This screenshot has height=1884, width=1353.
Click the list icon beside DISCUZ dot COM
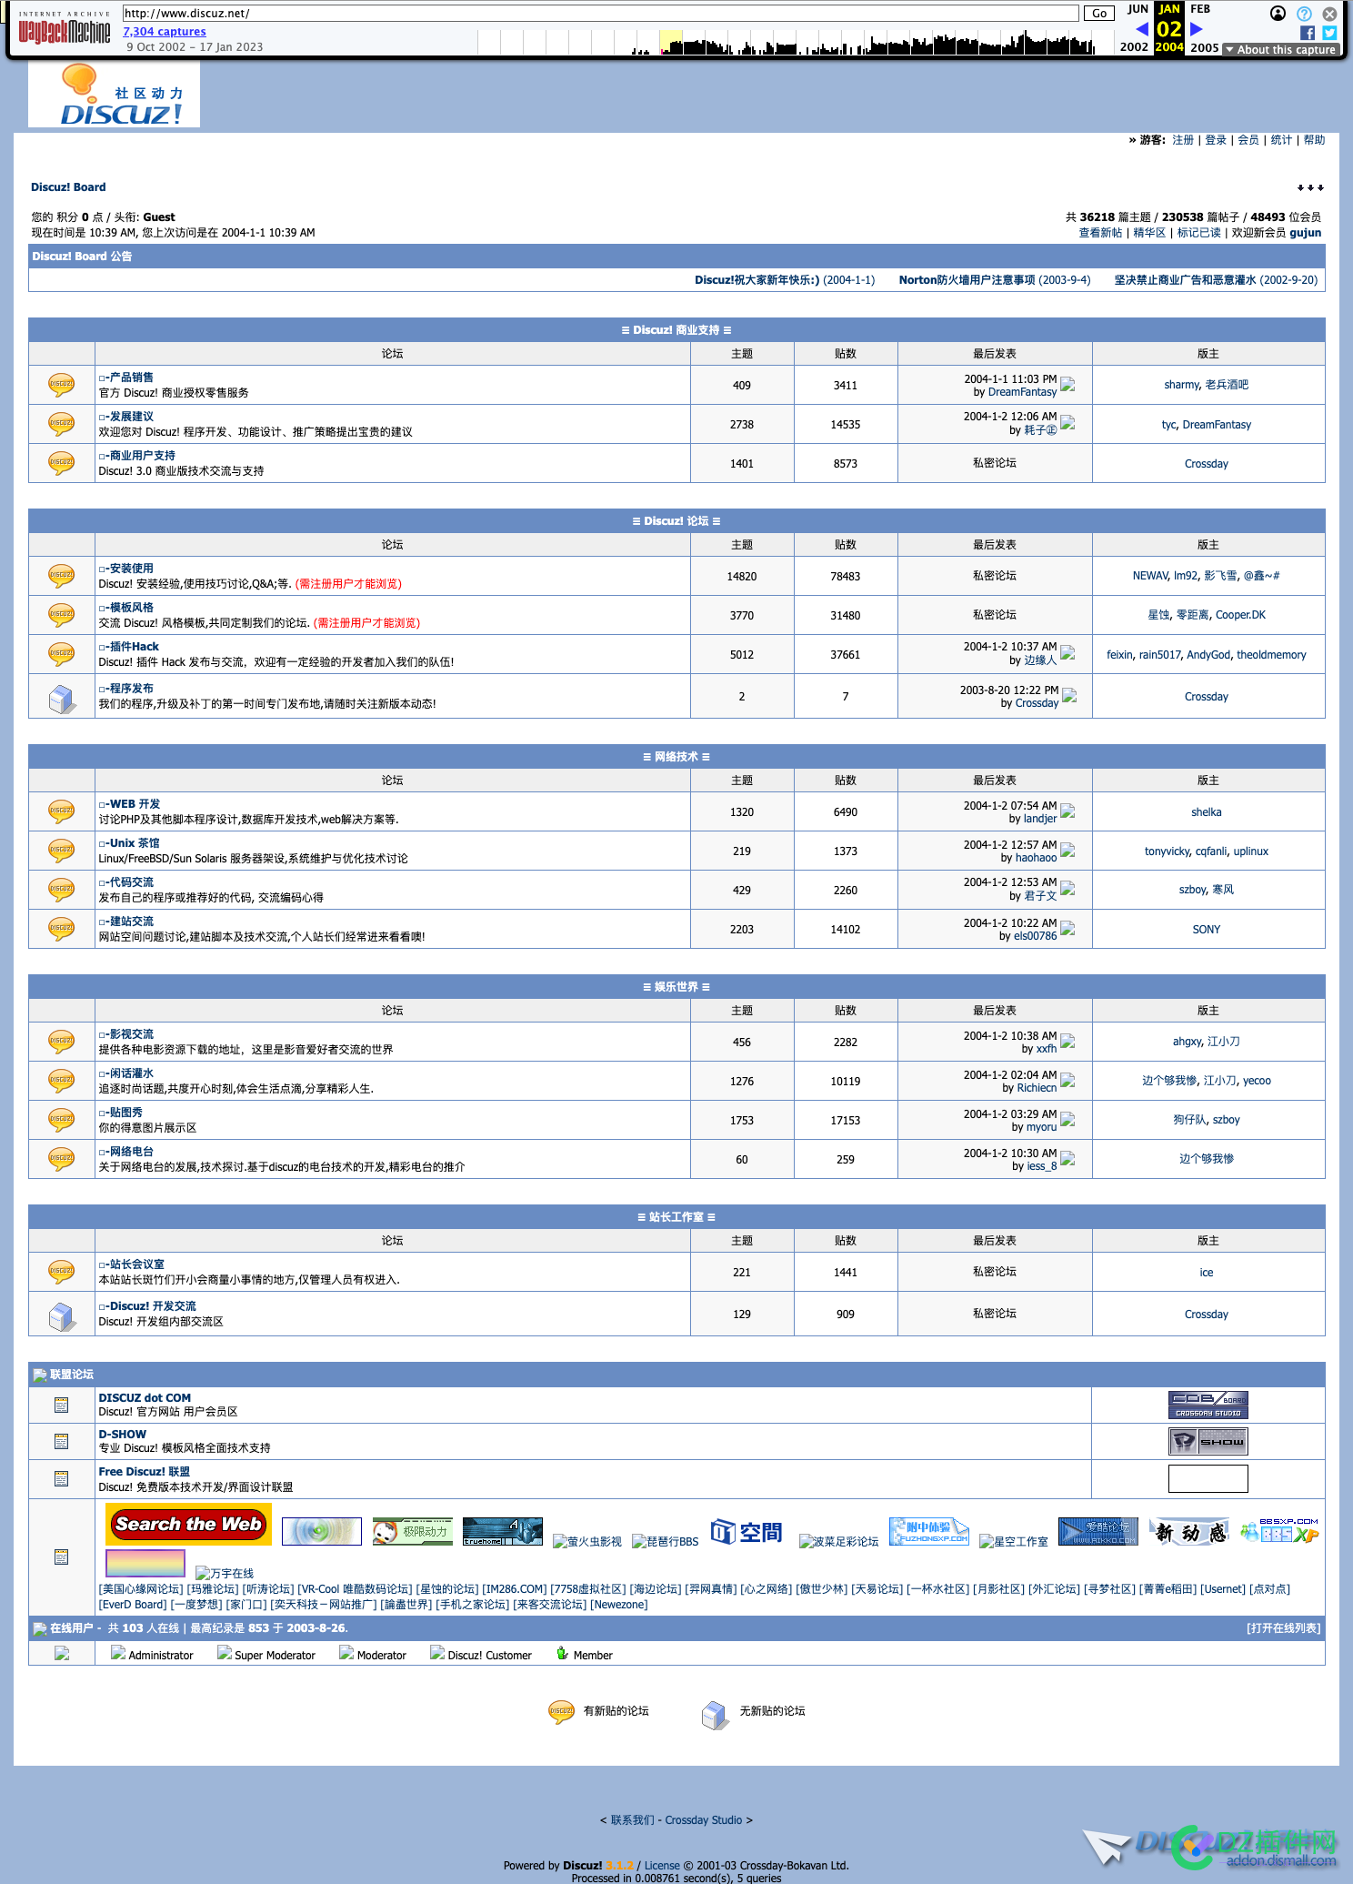(x=62, y=1405)
